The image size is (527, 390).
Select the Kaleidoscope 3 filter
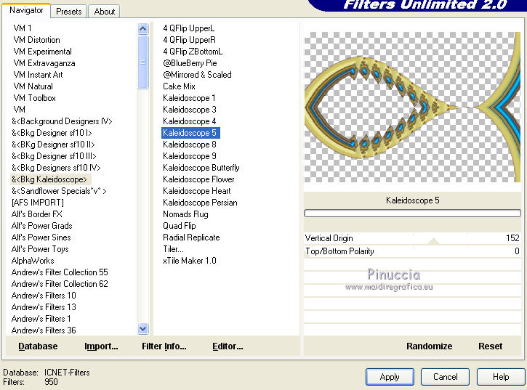click(190, 110)
